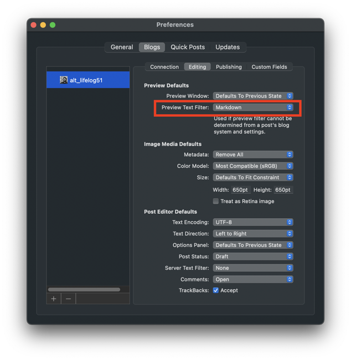Image resolution: width=351 pixels, height=360 pixels.
Task: Enable Treat as Retina image checkbox
Action: pyautogui.click(x=216, y=201)
